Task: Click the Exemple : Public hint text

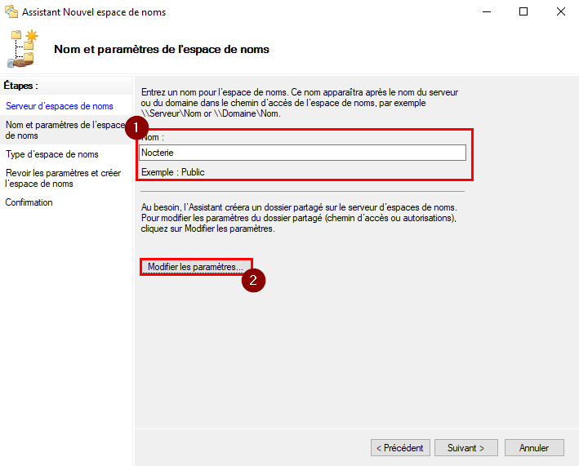Action: [173, 172]
